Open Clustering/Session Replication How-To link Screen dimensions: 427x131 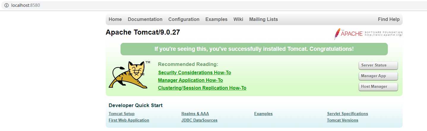pos(202,88)
